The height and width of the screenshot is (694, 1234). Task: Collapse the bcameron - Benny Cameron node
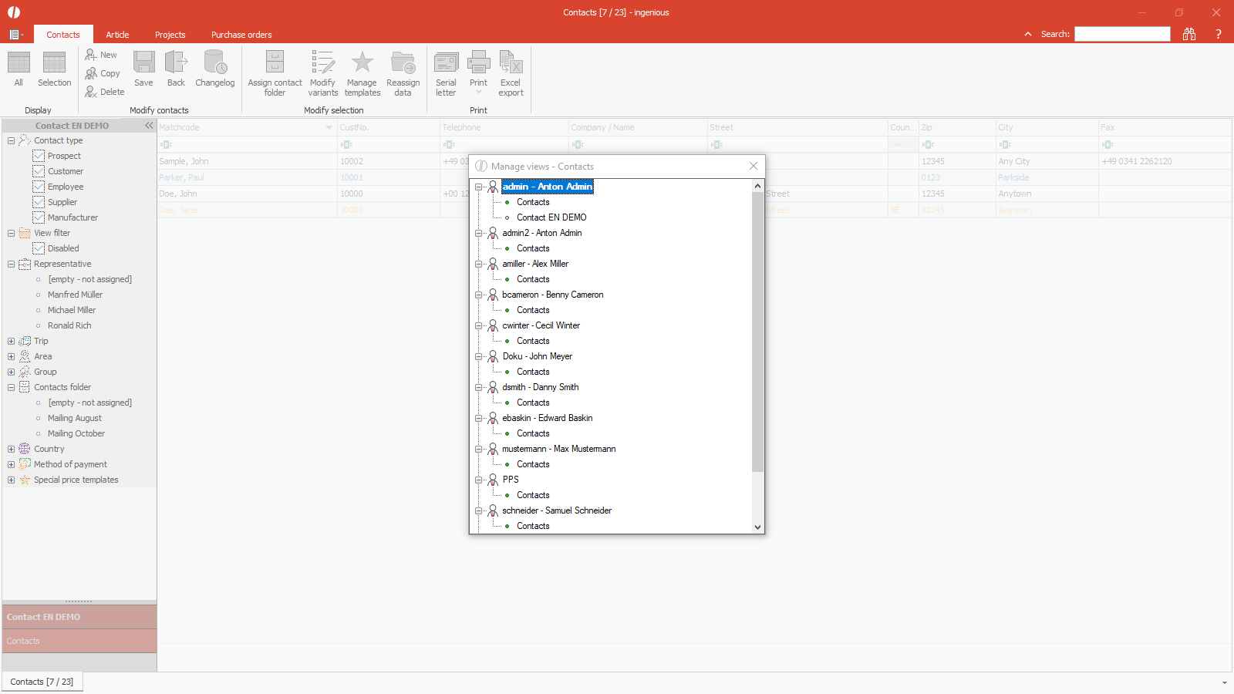479,295
